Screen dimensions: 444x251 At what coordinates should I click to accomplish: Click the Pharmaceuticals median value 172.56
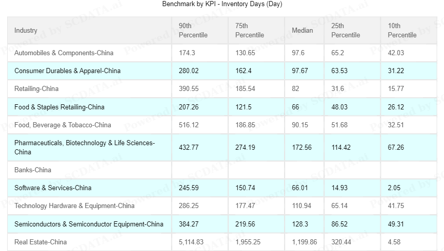pyautogui.click(x=301, y=148)
